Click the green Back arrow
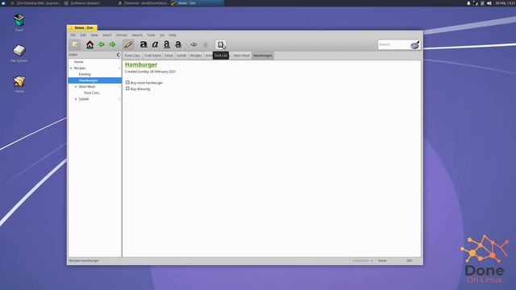 coord(102,44)
